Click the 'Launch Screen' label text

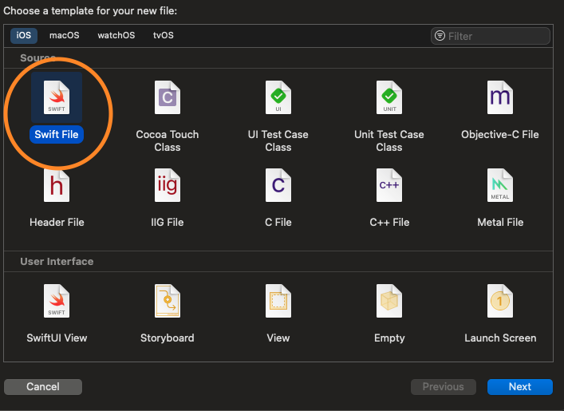[x=500, y=338]
